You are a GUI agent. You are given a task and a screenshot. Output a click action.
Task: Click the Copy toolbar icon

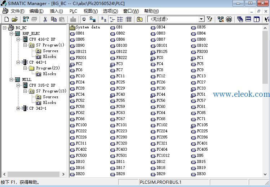tap(54, 19)
